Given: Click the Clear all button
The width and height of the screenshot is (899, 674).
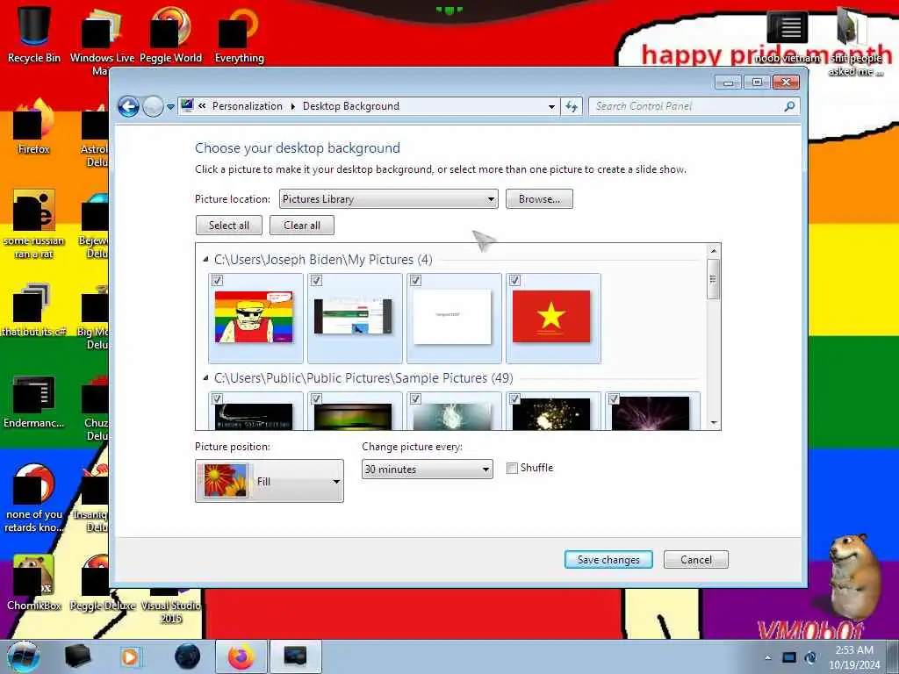Looking at the screenshot, I should [302, 226].
